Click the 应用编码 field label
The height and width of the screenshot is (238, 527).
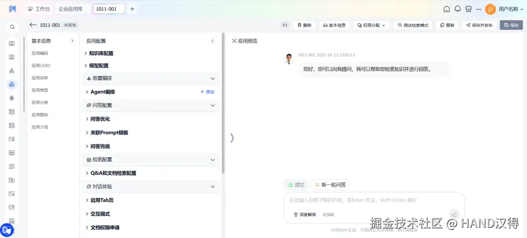[x=40, y=54]
